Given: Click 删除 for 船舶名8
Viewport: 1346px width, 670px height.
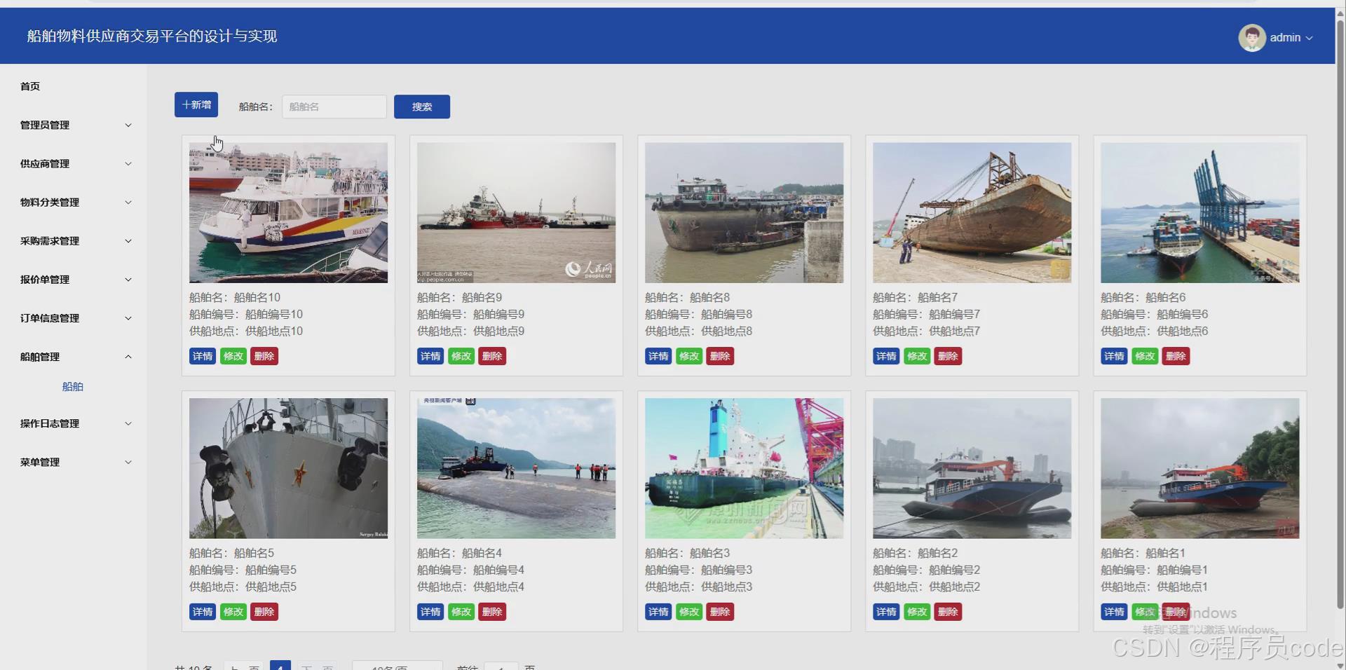Looking at the screenshot, I should tap(720, 356).
